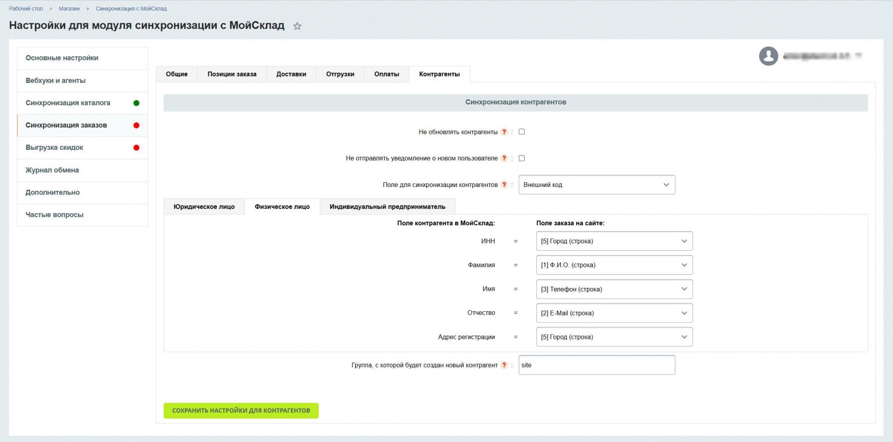
Task: Follow 'Синхронизация с МойСклад' breadcrumb link
Action: 131,8
